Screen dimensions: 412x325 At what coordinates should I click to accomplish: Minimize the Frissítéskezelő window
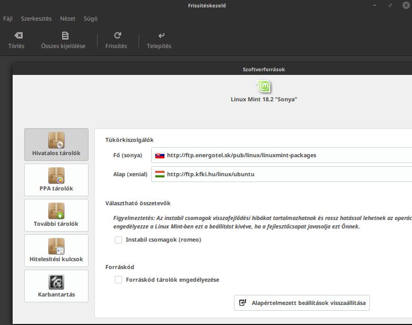(x=375, y=5)
